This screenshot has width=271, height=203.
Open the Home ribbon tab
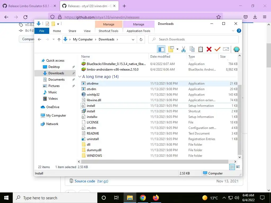pos(57,31)
